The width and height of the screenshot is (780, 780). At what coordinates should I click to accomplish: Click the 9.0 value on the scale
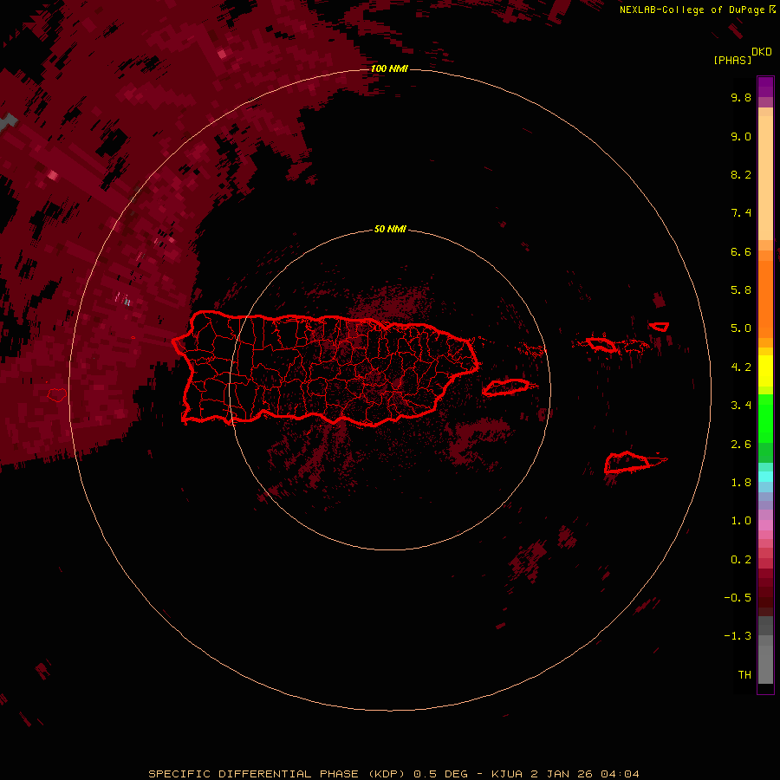[x=741, y=136]
